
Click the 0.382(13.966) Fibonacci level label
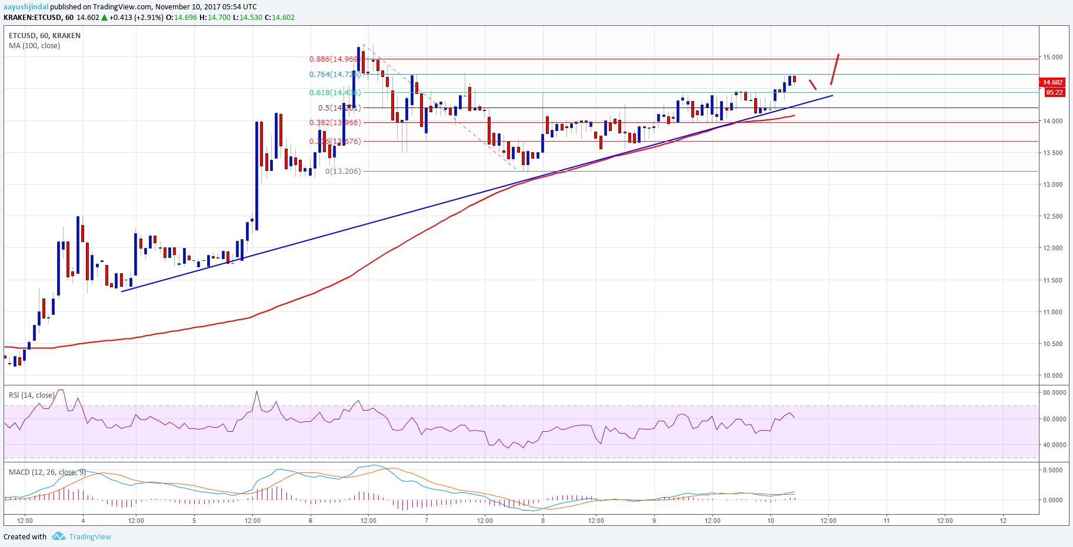334,122
